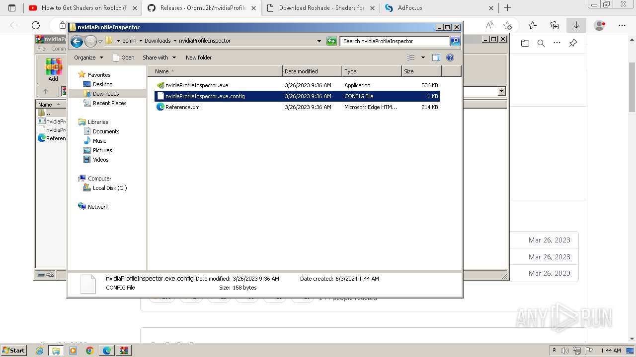Viewport: 636px width, 357px height.
Task: Open the Organize menu
Action: click(88, 58)
